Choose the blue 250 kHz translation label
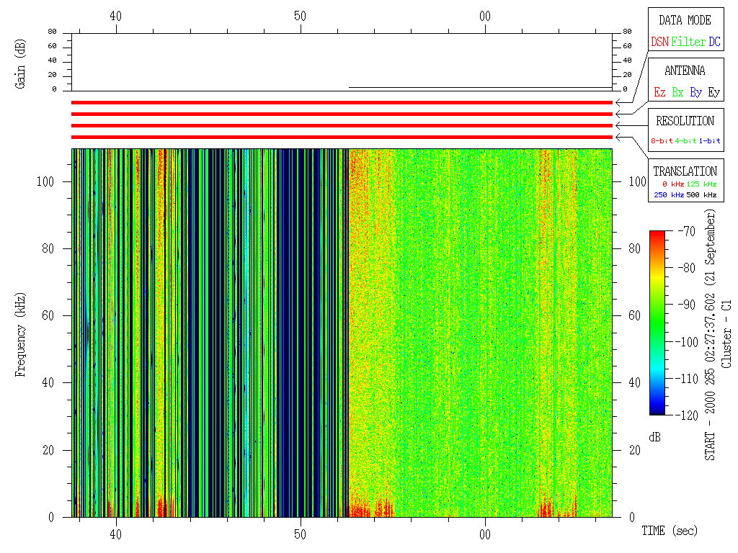 [668, 195]
